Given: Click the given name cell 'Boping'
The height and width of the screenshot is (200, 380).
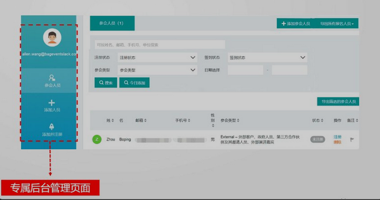Looking at the screenshot, I should coord(125,139).
